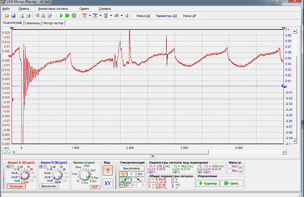
Task: Click the square root alpha icon
Action: [116, 16]
